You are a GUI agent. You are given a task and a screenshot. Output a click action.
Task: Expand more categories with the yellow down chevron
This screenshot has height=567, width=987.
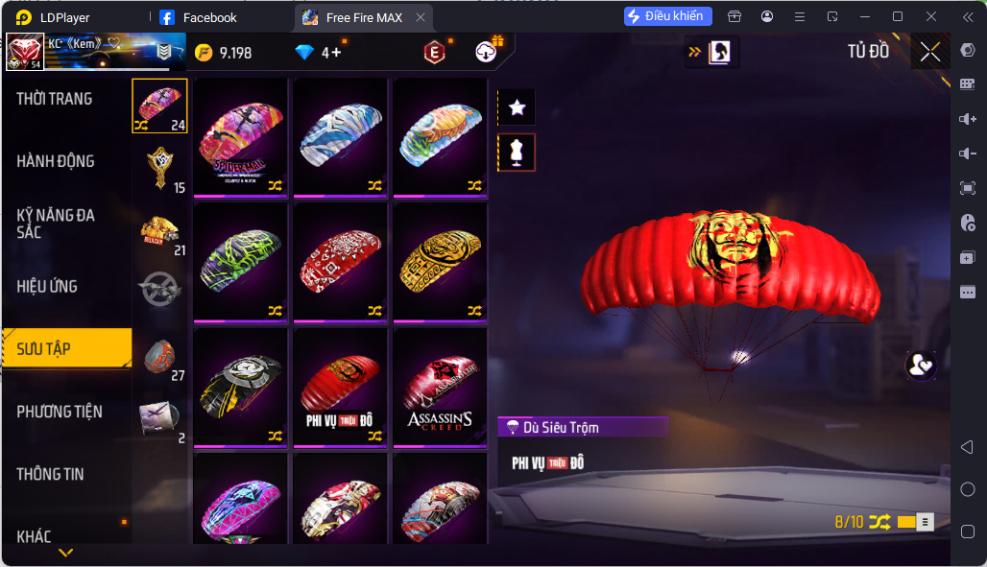(x=66, y=553)
